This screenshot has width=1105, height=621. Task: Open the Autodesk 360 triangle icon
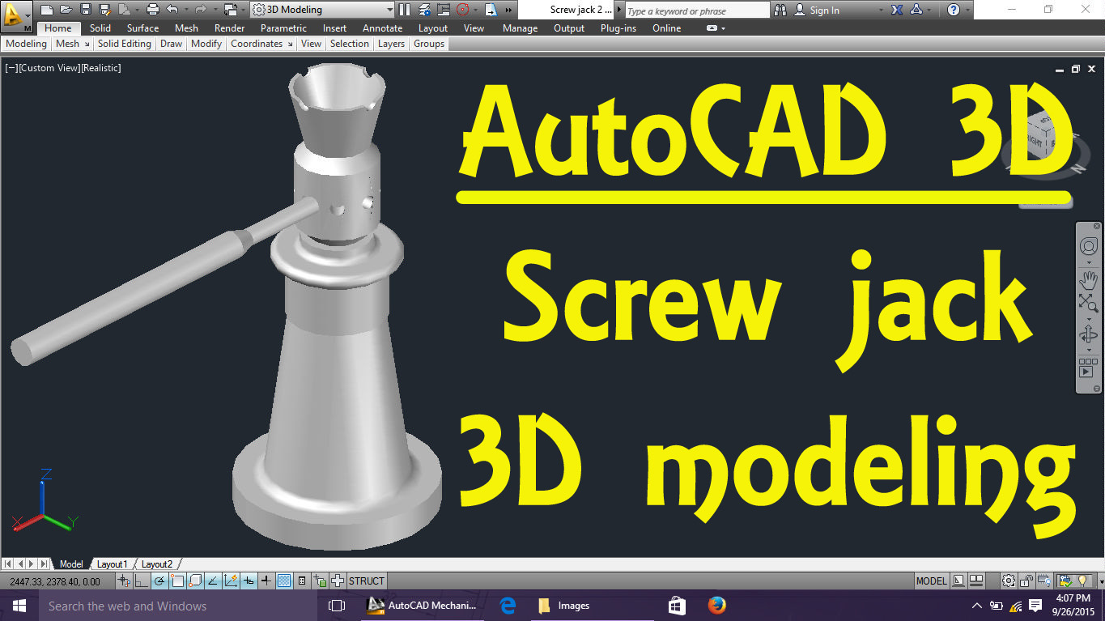click(916, 10)
